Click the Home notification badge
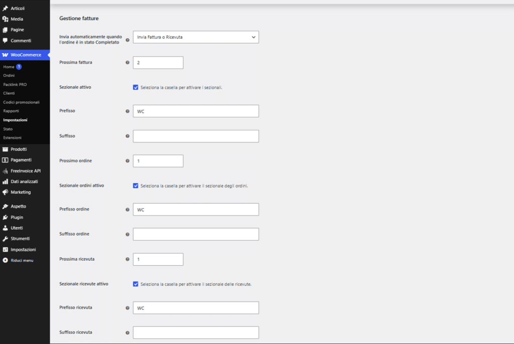514x344 pixels. point(19,67)
